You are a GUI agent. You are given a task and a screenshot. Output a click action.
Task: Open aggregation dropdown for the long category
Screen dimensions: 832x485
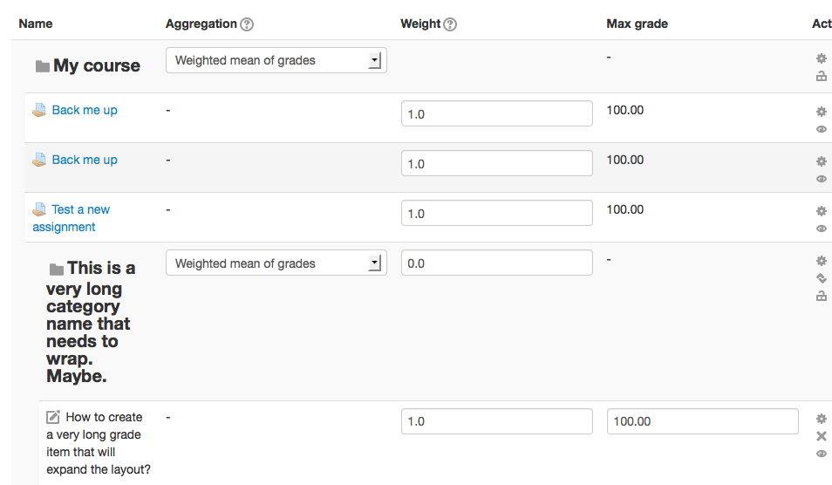tap(276, 263)
